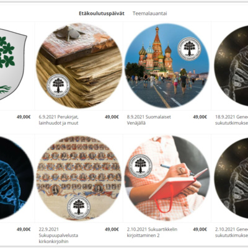
Task: Open the 18.9.2021 Geneettinen sukututkimus course link
Action: tap(231, 120)
